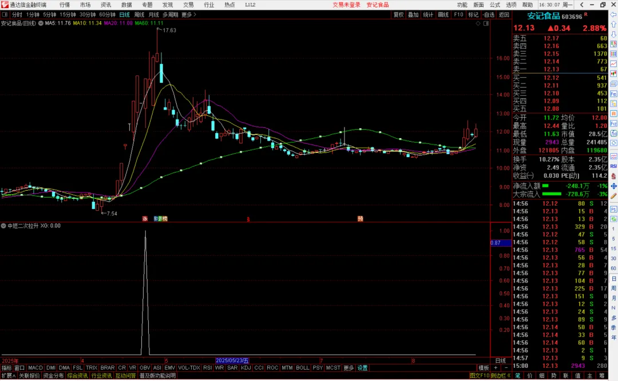
Task: Zoom out chart with the − button
Action: pos(506,368)
